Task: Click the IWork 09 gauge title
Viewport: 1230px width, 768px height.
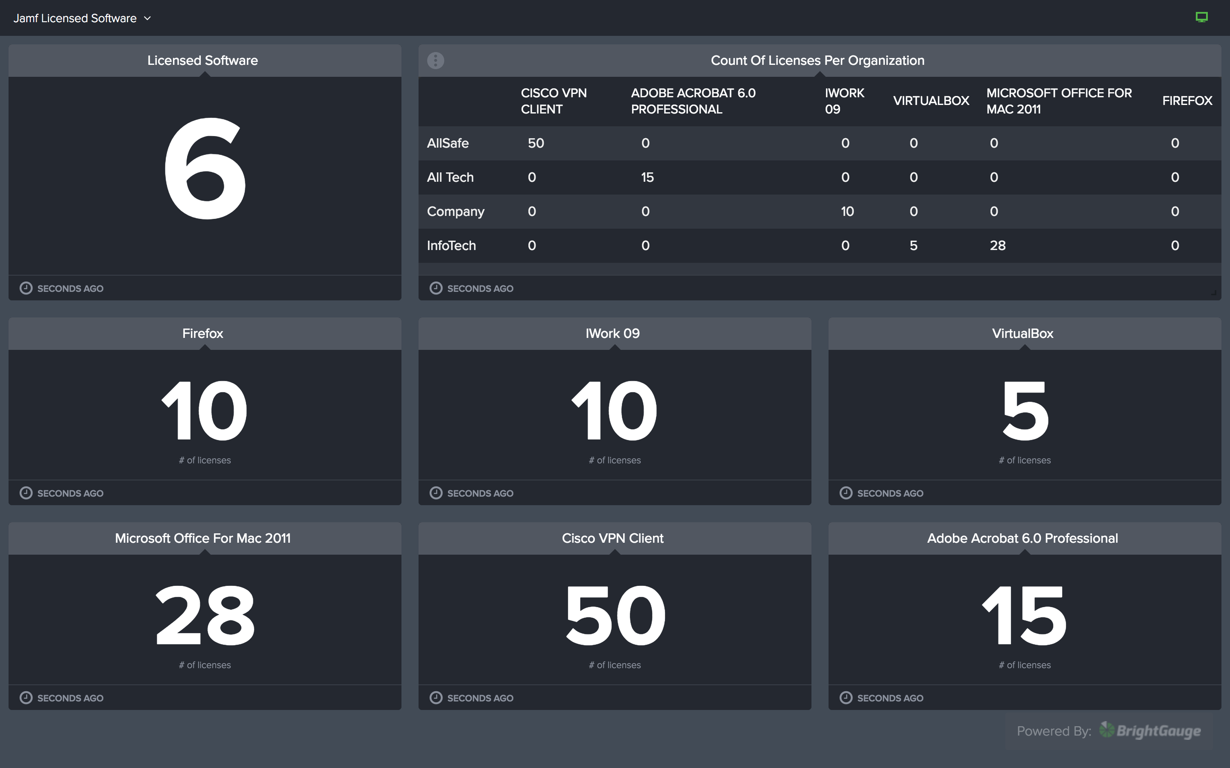Action: 612,333
